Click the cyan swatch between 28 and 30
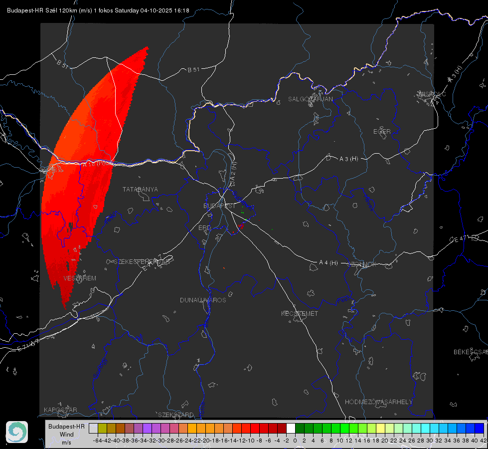Viewport: 488px width, 449px height. tap(426, 429)
